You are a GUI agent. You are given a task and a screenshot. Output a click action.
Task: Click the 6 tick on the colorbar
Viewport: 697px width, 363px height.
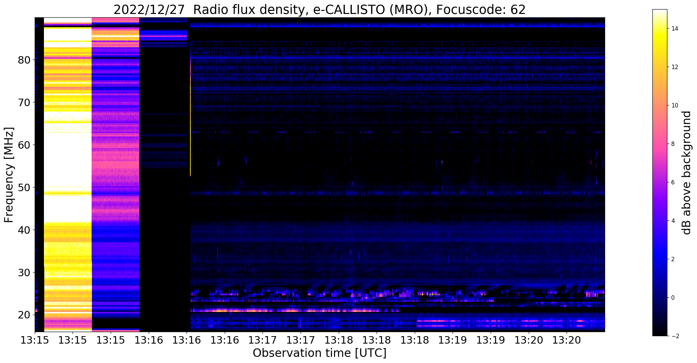pyautogui.click(x=672, y=182)
